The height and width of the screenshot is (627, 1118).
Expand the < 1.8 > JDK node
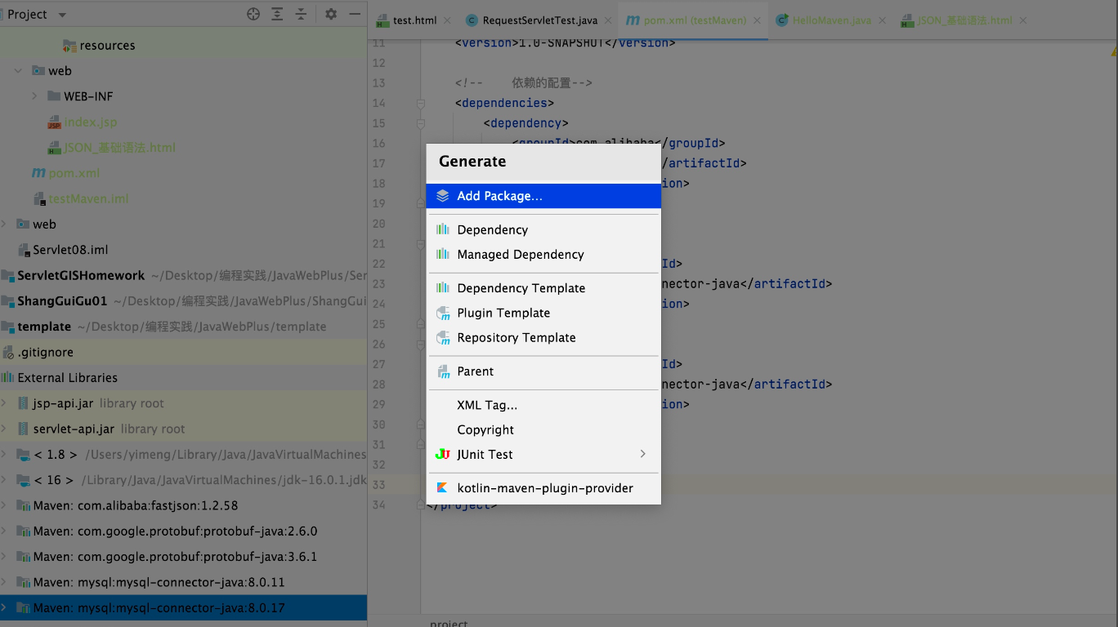4,455
